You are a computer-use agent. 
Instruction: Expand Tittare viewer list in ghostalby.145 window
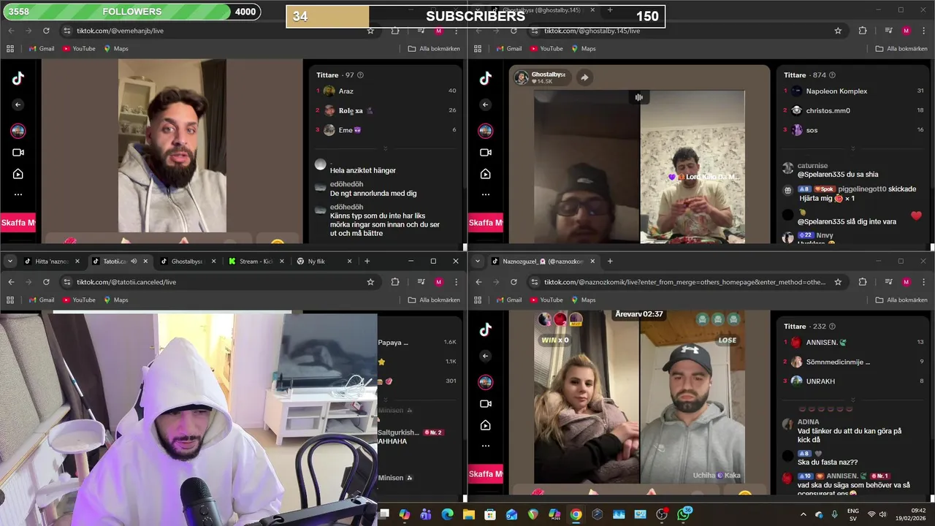852,148
